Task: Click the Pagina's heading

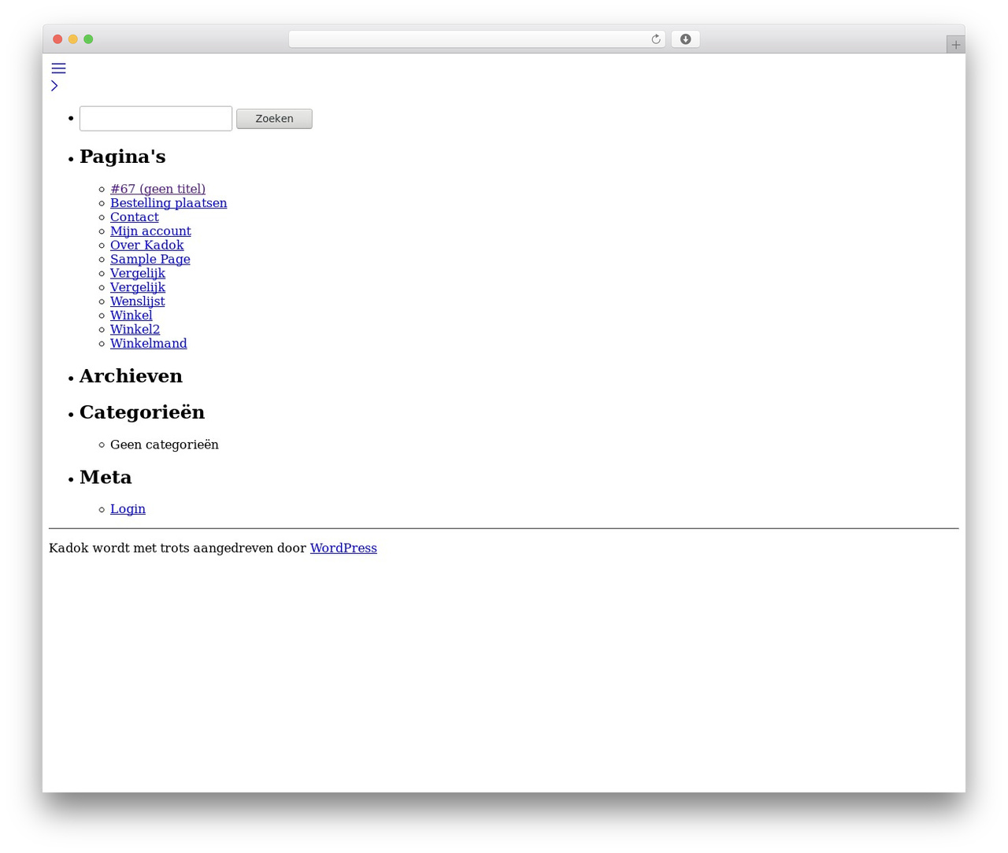Action: (x=123, y=157)
